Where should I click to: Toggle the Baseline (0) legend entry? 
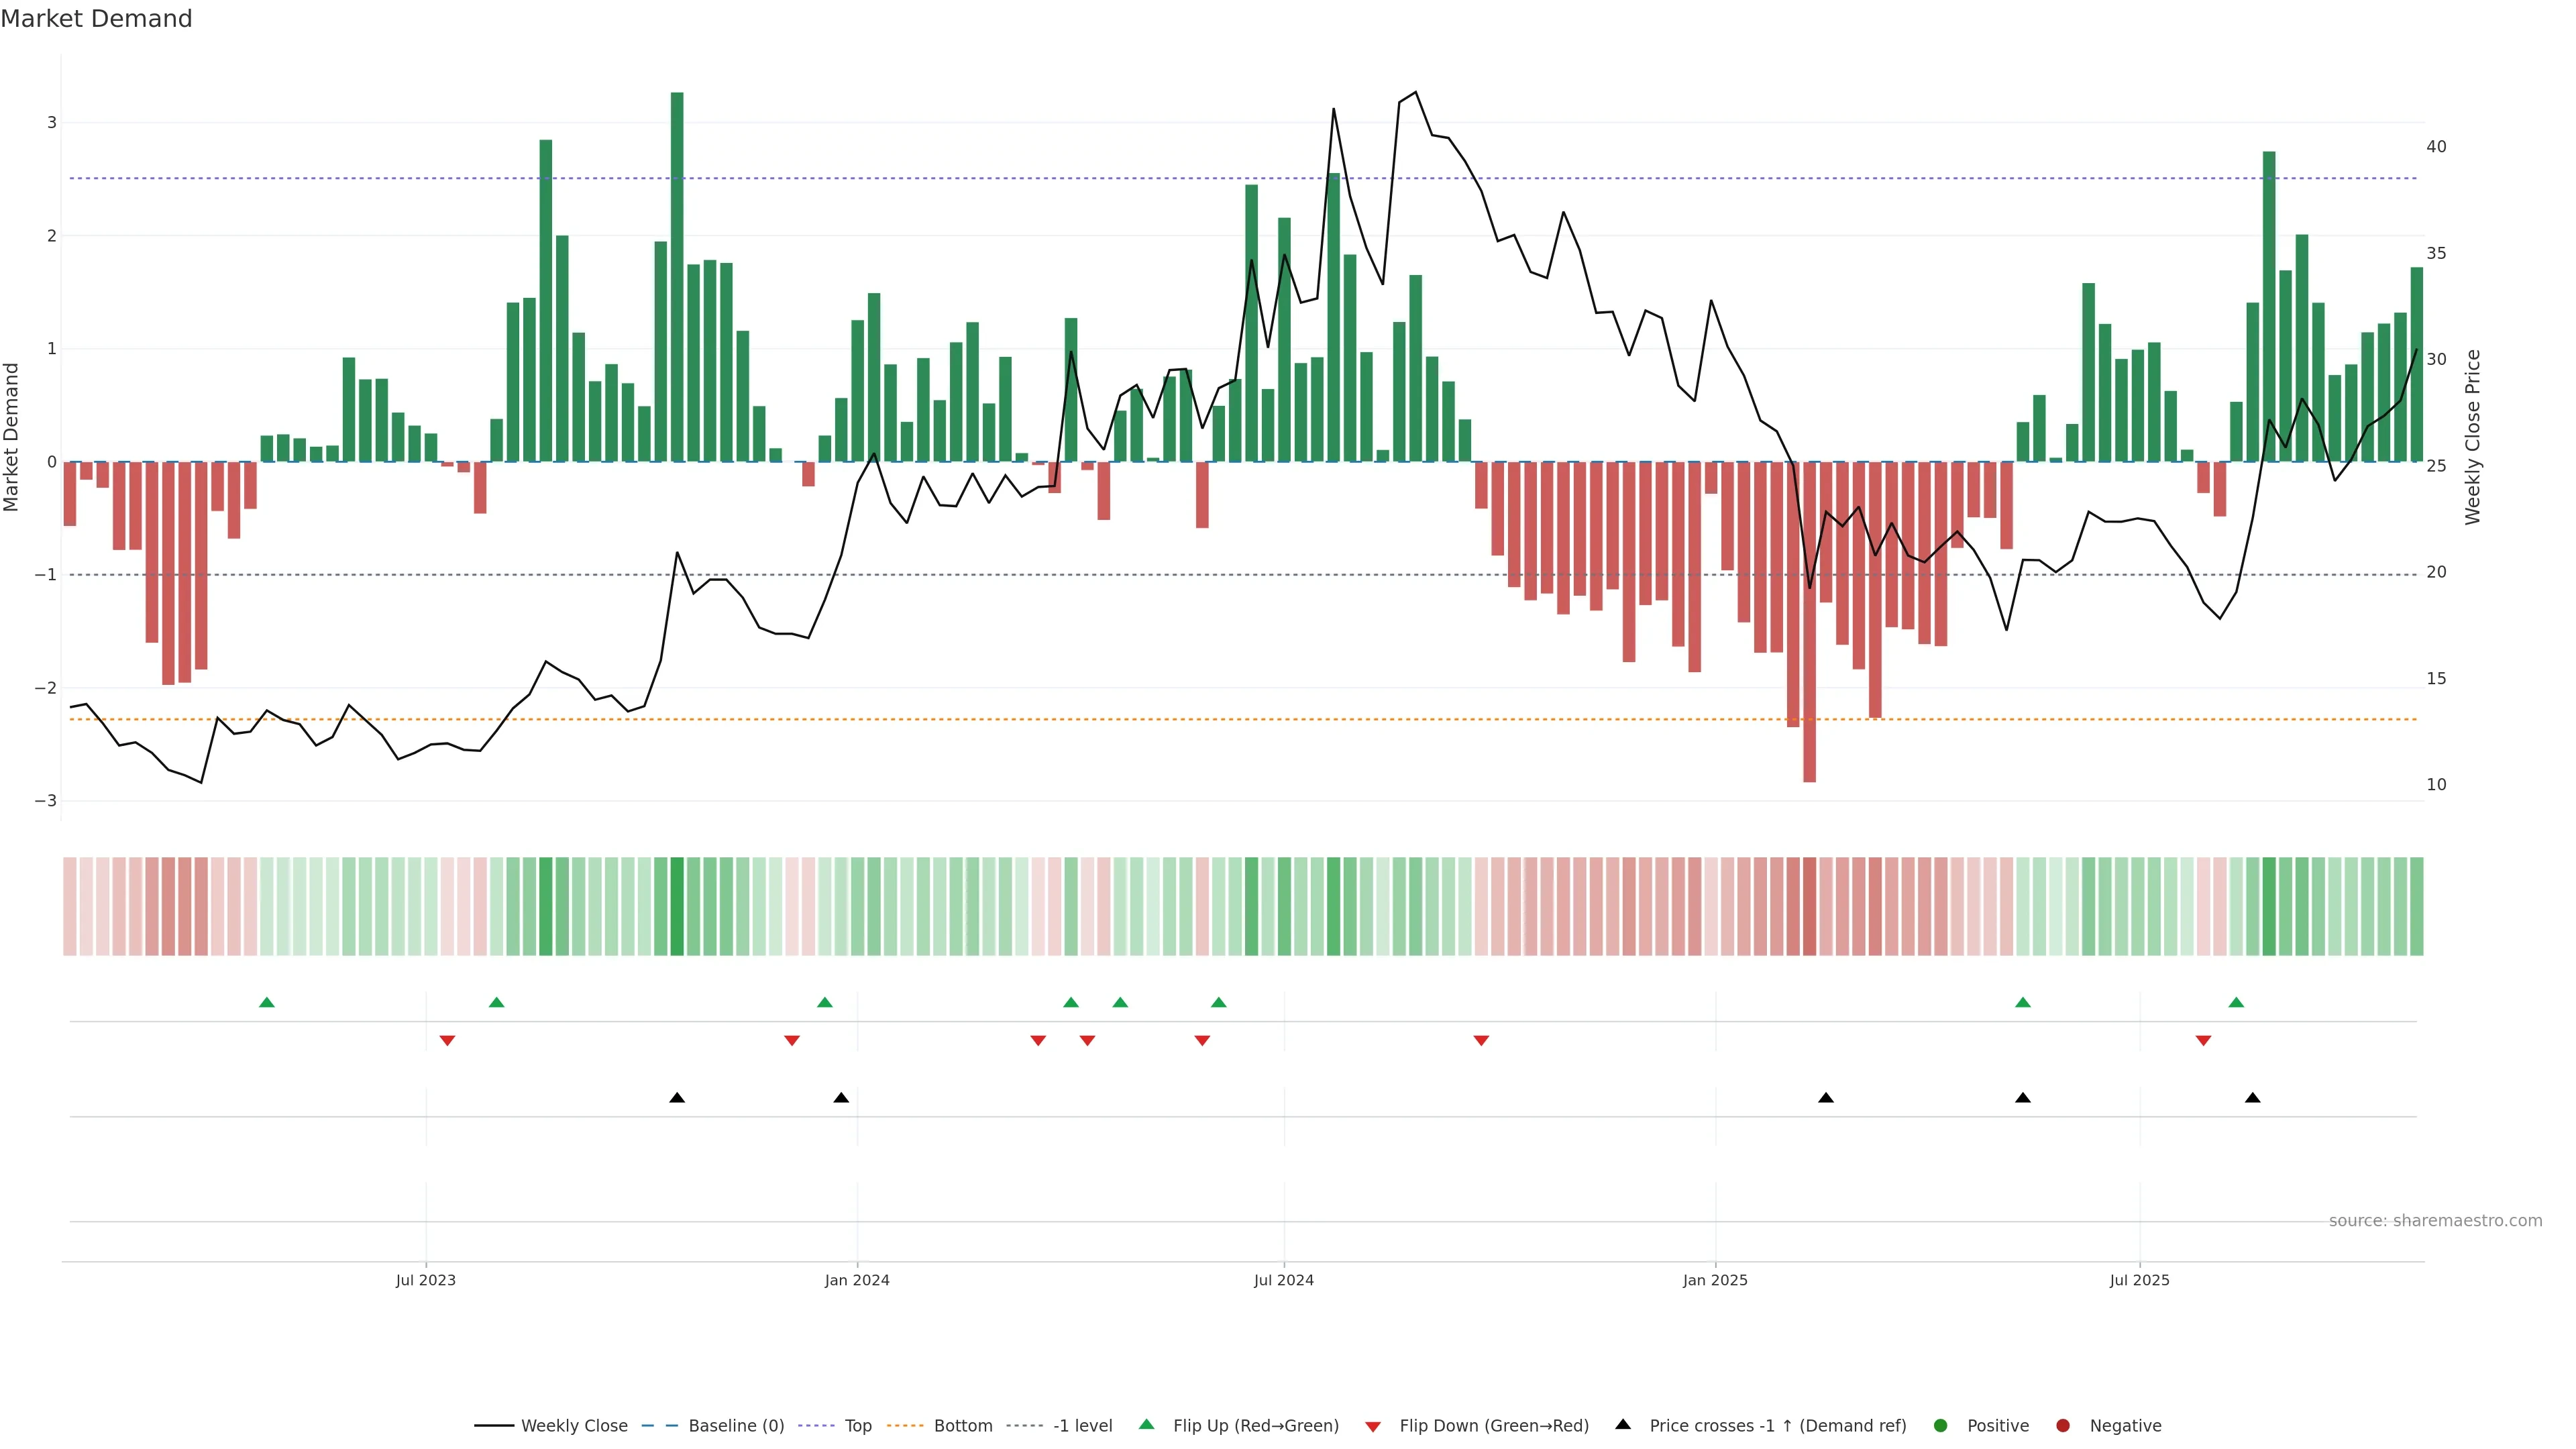point(736,1426)
